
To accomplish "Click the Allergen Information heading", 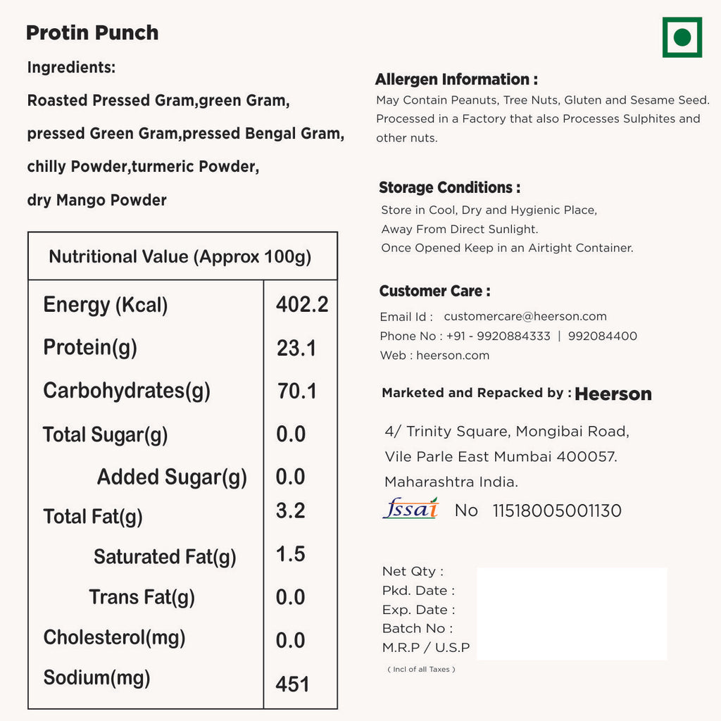I will click(x=456, y=80).
